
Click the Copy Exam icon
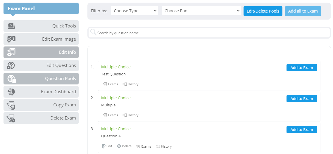click(x=11, y=105)
